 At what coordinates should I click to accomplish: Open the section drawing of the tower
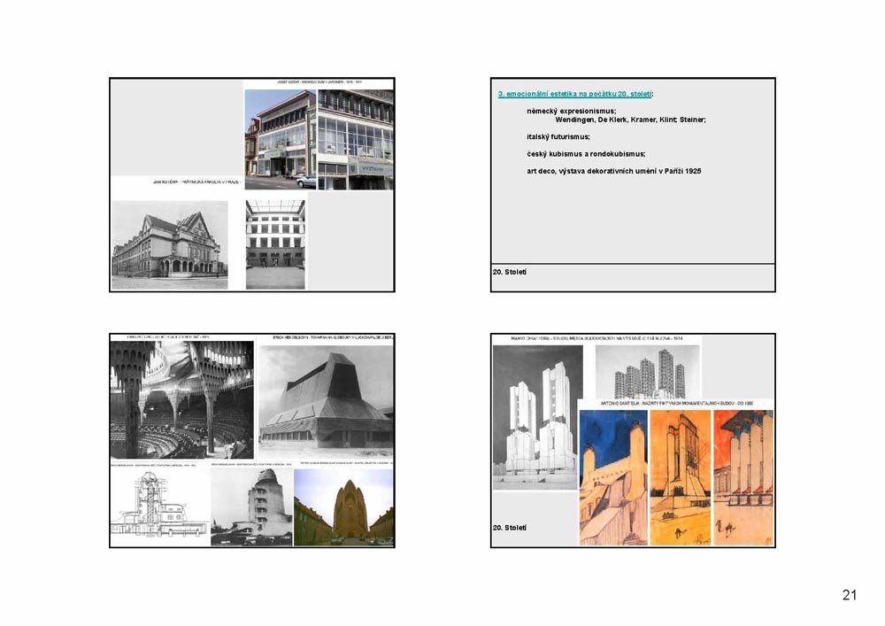pyautogui.click(x=159, y=506)
